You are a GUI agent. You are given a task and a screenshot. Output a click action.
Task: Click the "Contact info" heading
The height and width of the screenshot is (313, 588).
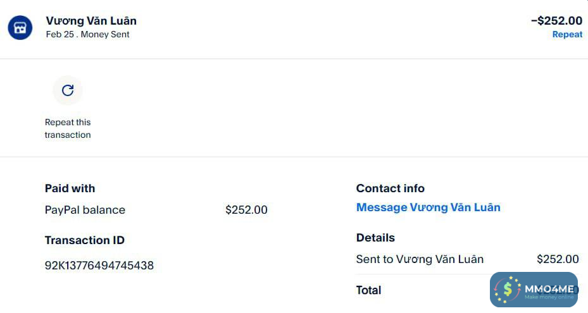pyautogui.click(x=390, y=188)
